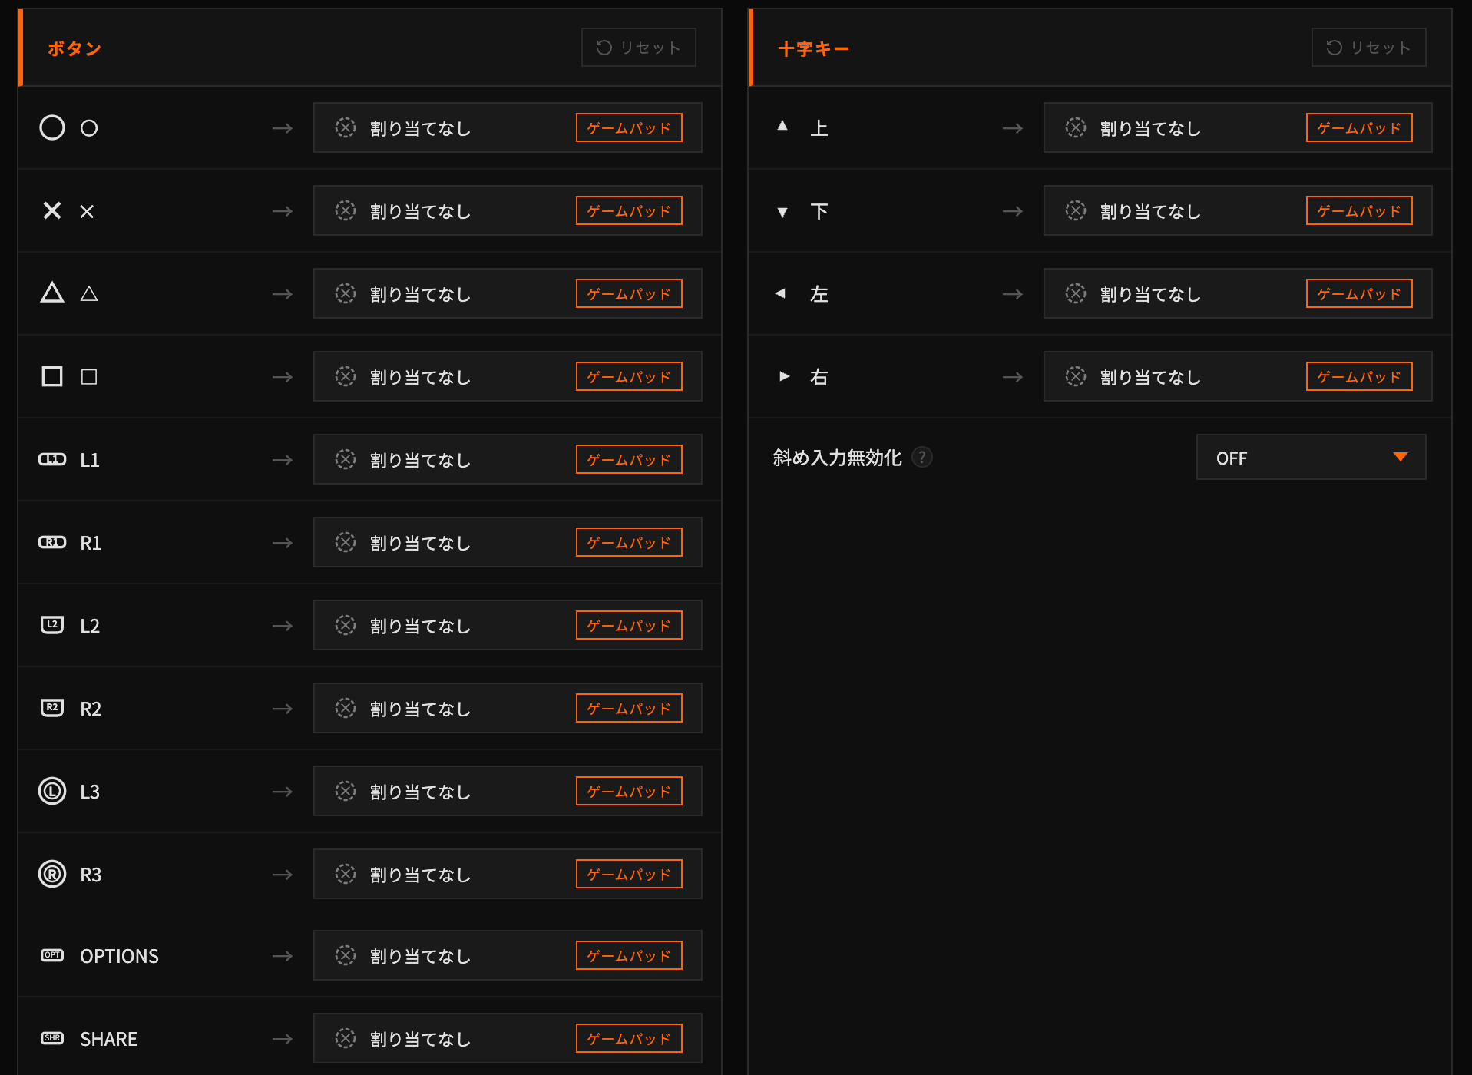1472x1075 pixels.
Task: Reset the 十字キー section
Action: pos(1368,48)
